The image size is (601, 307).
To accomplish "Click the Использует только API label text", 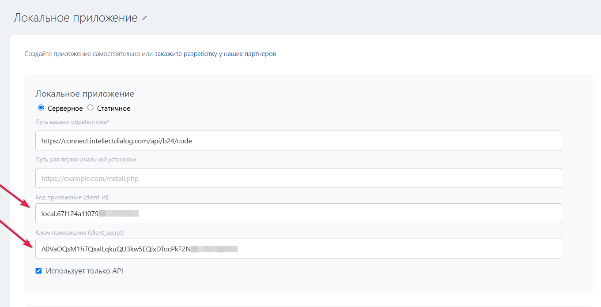I will [x=84, y=271].
